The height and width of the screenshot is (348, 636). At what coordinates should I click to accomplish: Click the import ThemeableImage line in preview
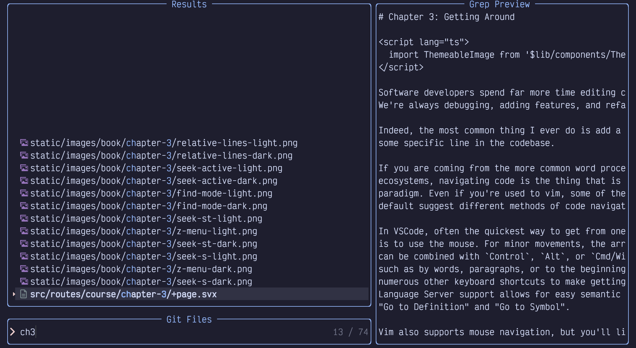(x=507, y=55)
